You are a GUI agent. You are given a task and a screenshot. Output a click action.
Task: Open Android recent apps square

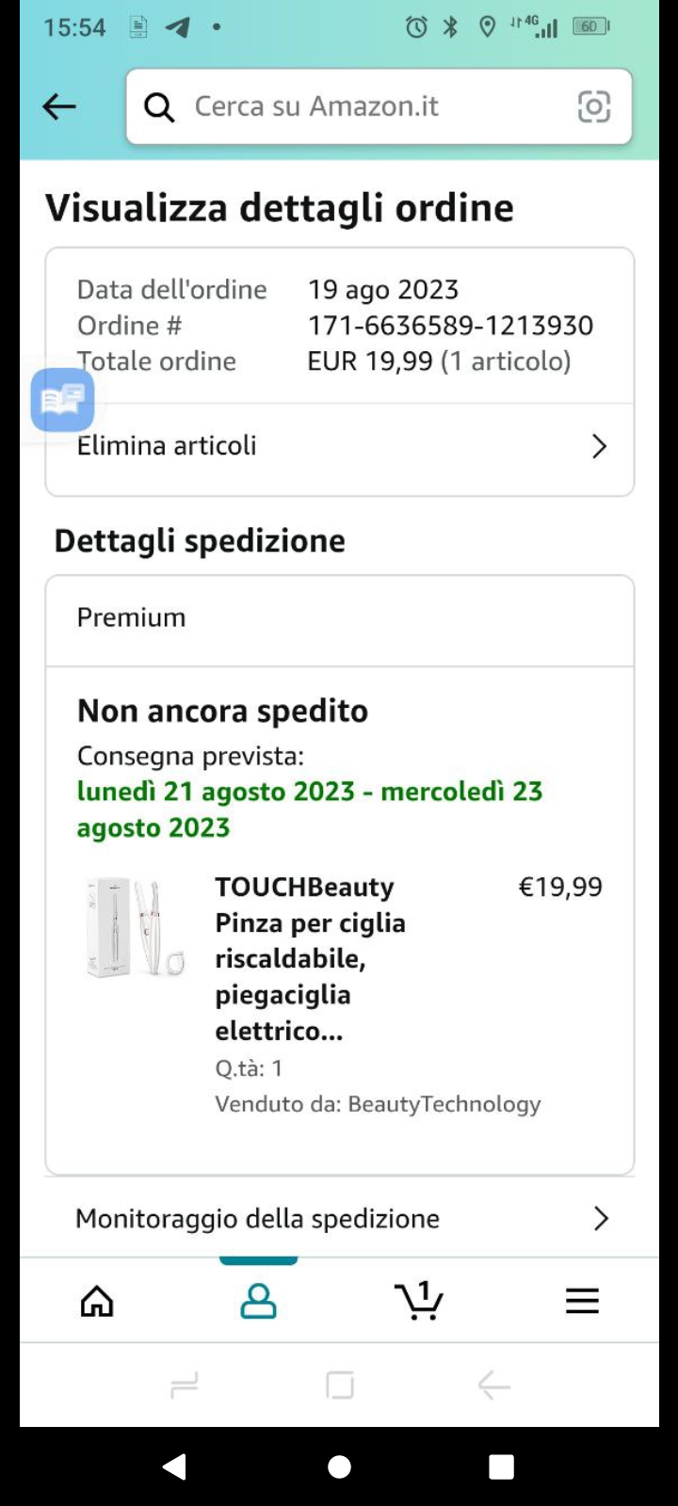502,1466
